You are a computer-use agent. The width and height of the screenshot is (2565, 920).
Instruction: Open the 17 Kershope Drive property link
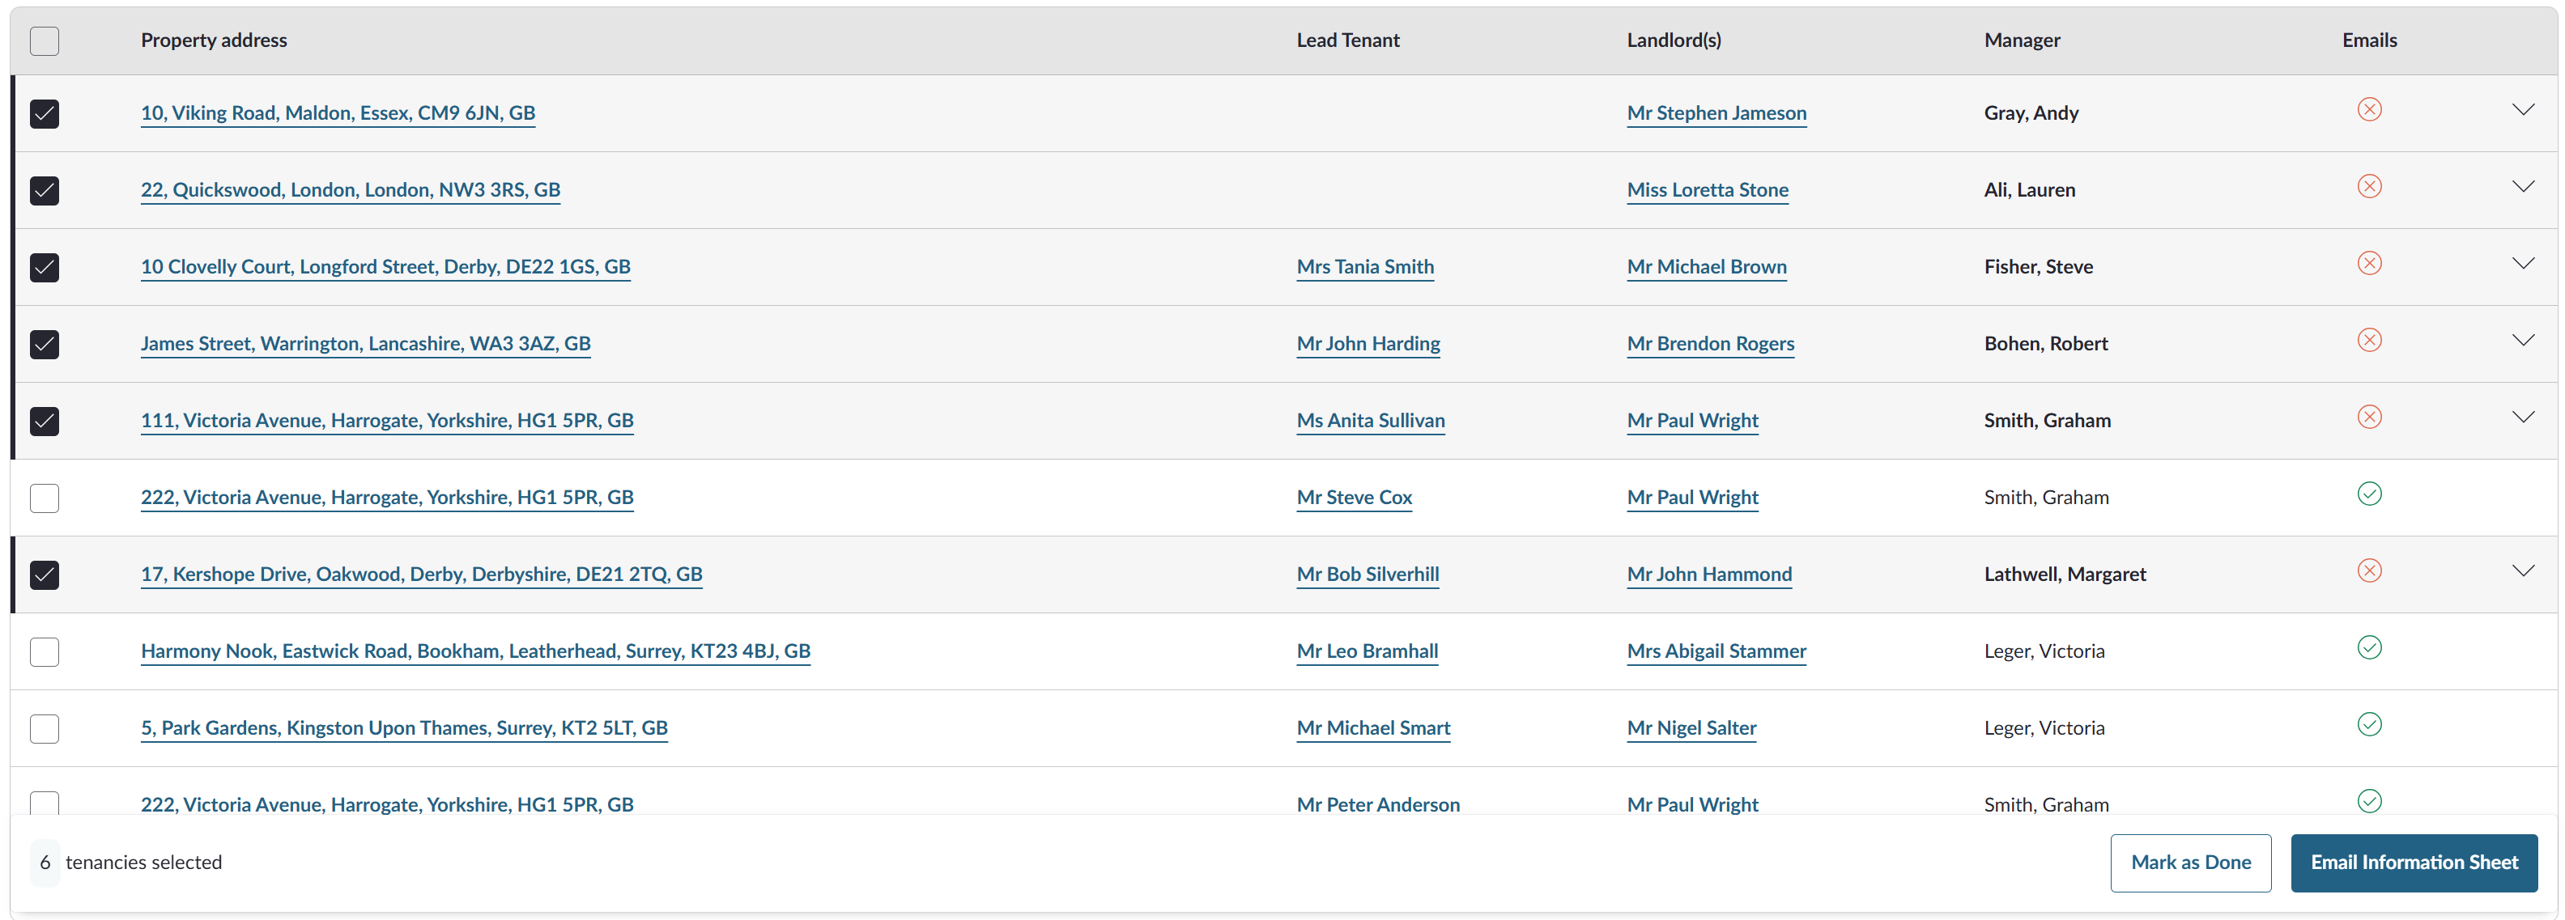point(421,573)
